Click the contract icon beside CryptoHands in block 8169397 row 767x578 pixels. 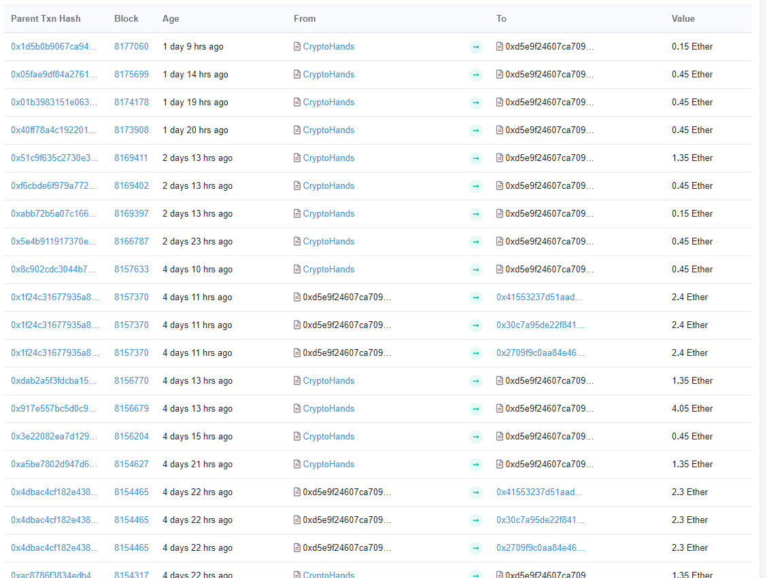pos(296,213)
